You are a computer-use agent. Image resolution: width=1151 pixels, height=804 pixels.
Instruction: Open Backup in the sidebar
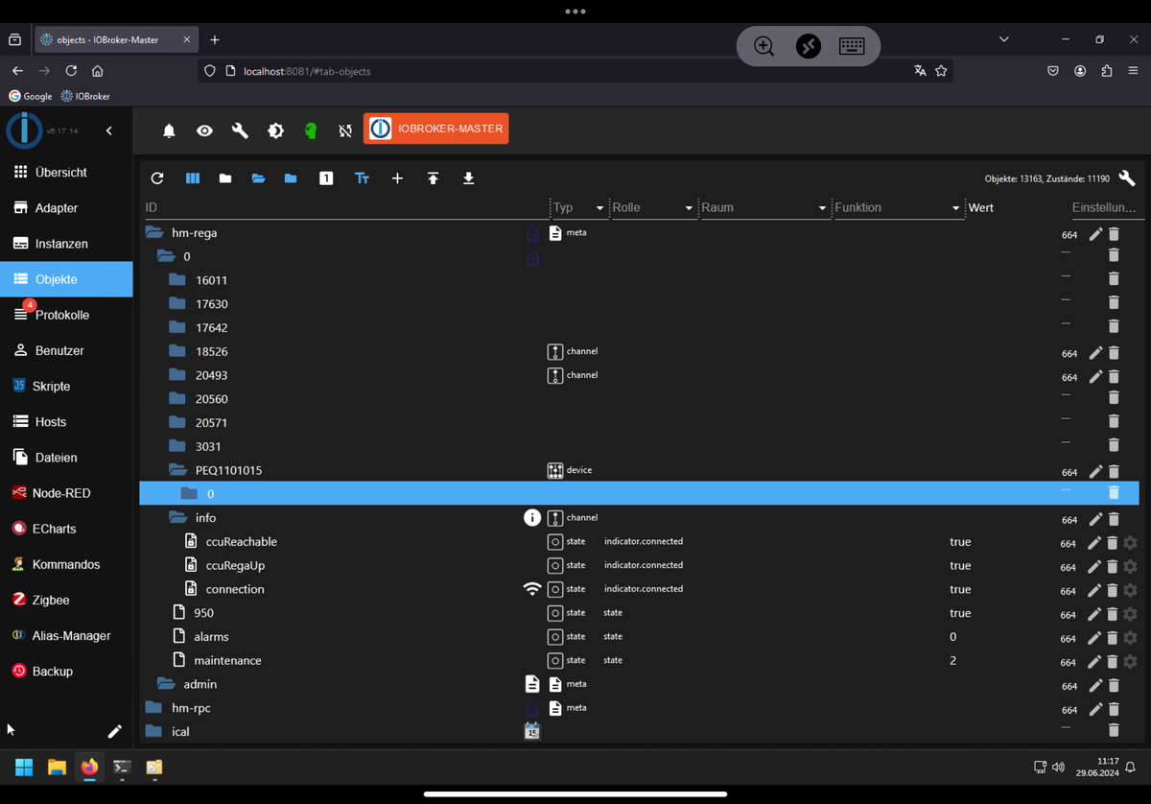point(66,671)
